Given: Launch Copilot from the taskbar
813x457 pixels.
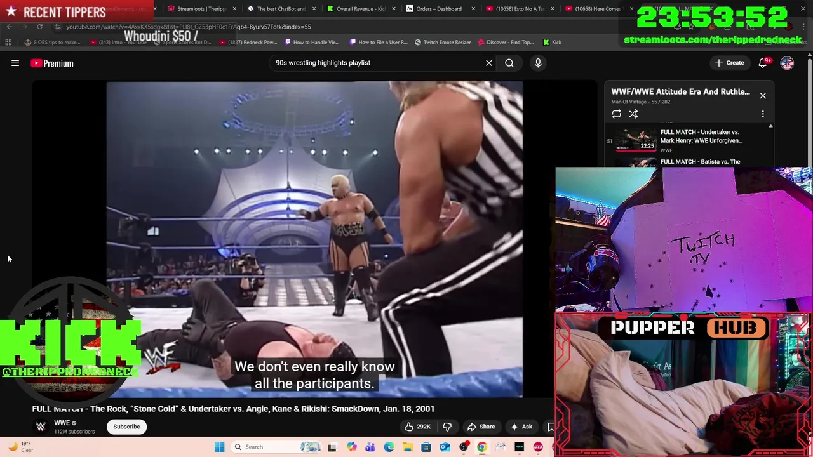Looking at the screenshot, I should [351, 447].
